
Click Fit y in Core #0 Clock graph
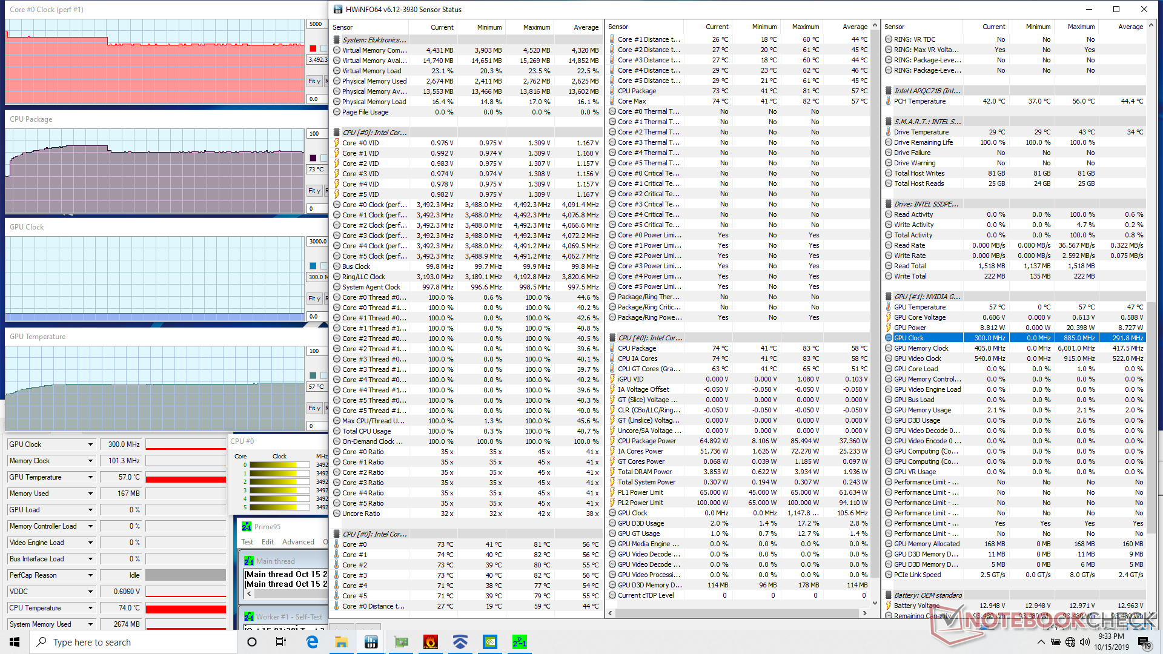[x=314, y=81]
